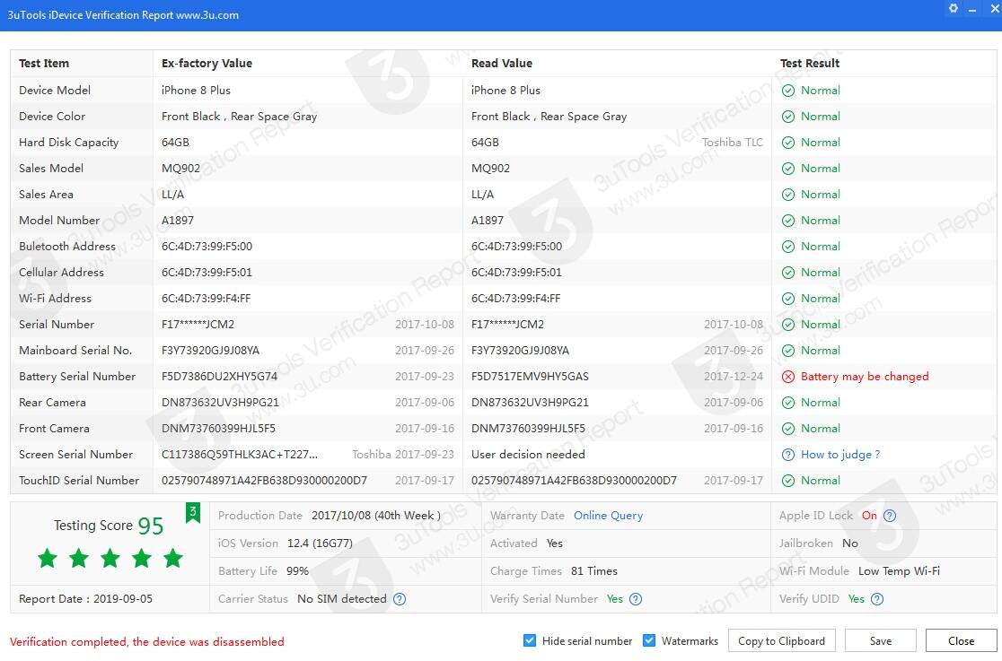Click the help icon next to Apple ID Lock

[890, 516]
